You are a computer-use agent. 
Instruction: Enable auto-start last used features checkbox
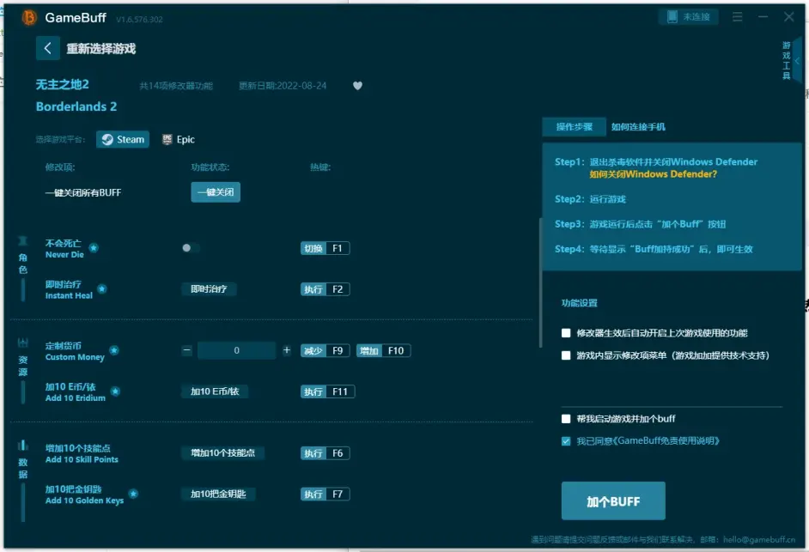coord(566,333)
